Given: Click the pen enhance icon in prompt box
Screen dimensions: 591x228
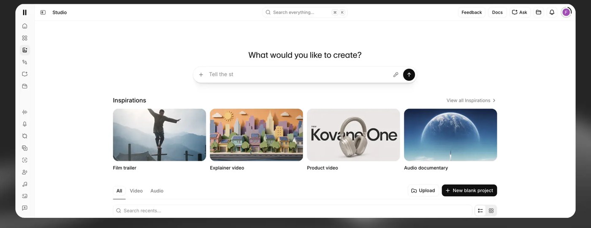Looking at the screenshot, I should coord(396,75).
